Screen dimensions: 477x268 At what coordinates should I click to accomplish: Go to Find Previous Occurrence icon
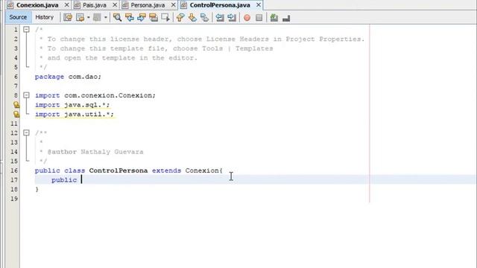(x=129, y=18)
